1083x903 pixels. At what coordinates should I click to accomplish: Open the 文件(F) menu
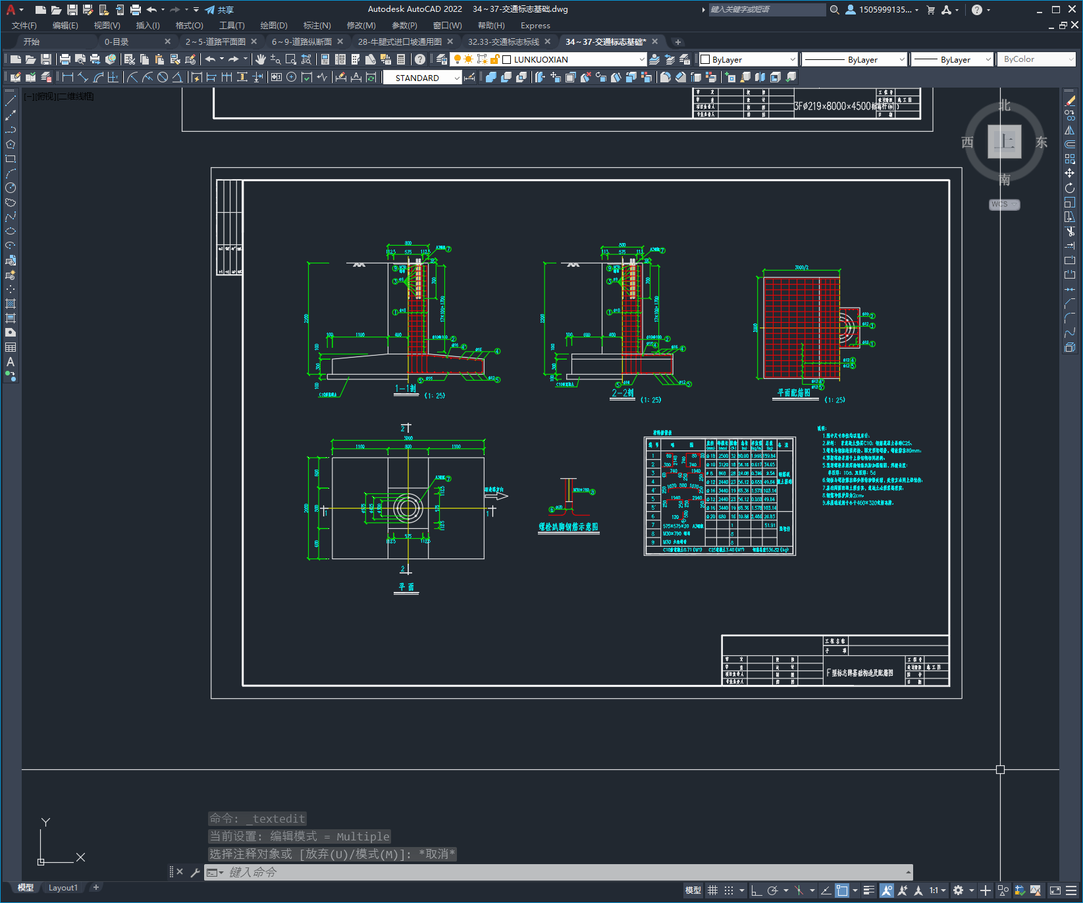click(24, 26)
